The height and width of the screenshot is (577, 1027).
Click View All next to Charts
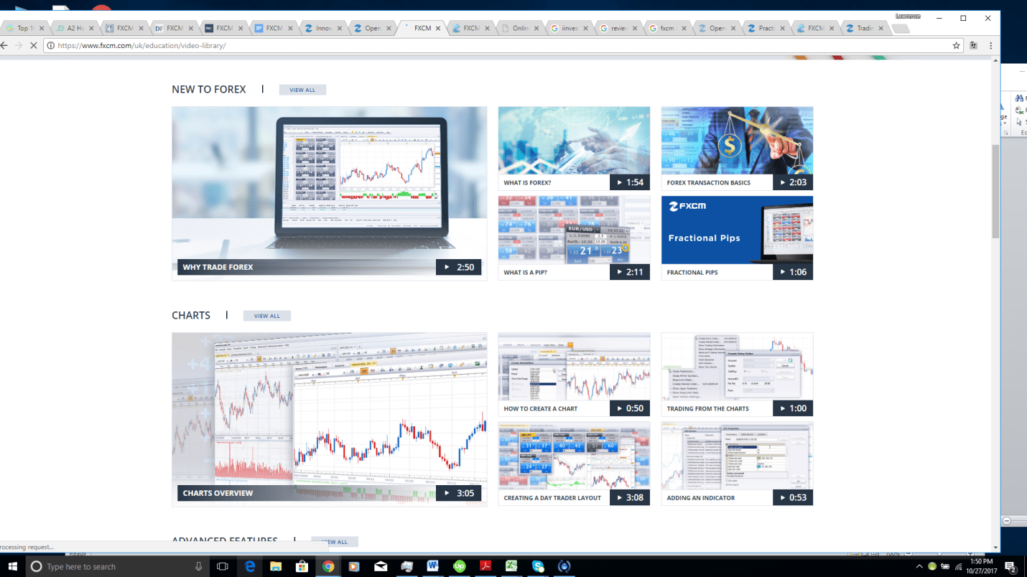tap(266, 316)
